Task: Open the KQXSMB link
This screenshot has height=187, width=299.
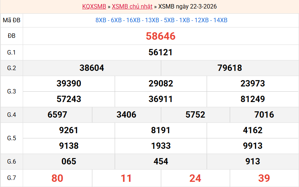Action: (x=94, y=6)
